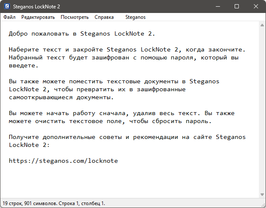This screenshot has width=266, height=208.
Task: Click the line starting 'Получите дополнительные советы'
Action: tap(127, 137)
